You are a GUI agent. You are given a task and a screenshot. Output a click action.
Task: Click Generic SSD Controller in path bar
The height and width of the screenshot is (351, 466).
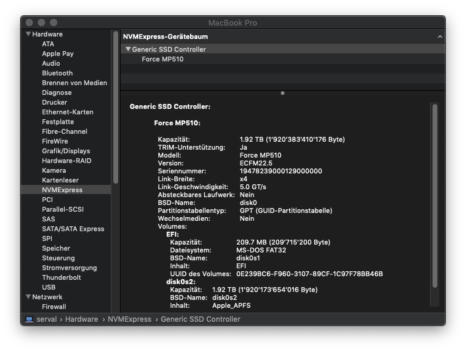tap(200, 319)
